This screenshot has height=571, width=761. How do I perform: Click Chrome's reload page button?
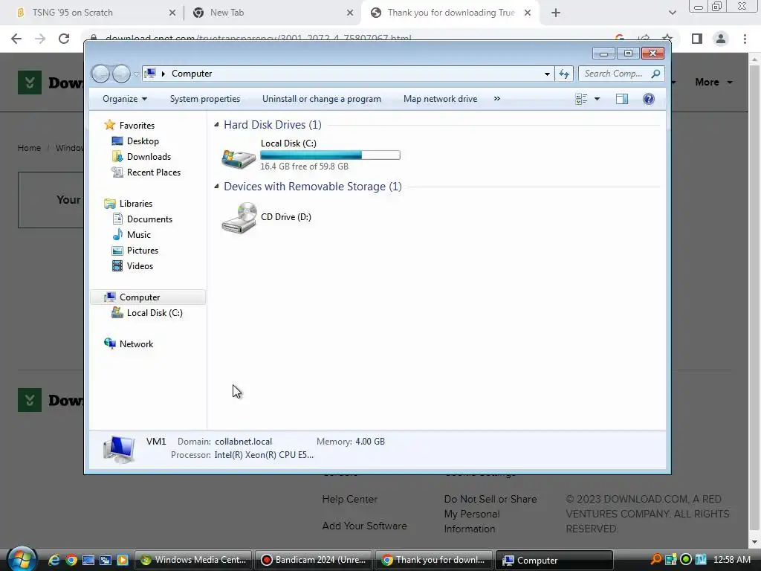tap(64, 39)
